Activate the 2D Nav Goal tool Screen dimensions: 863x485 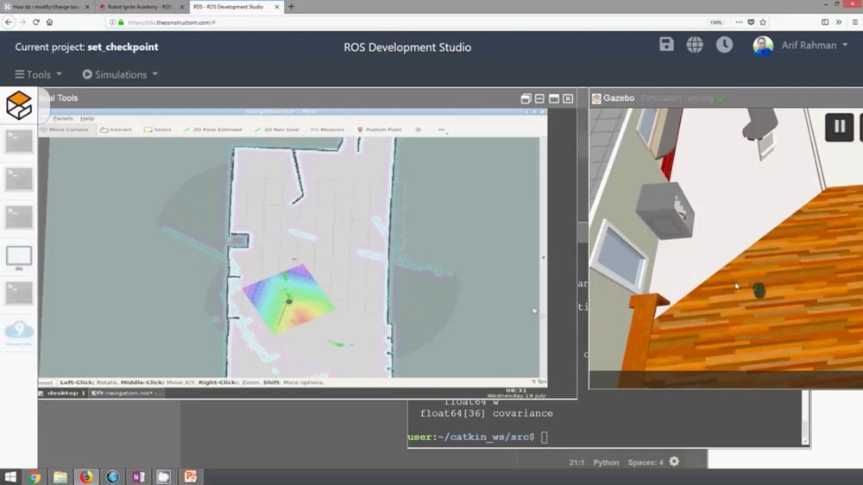[x=277, y=129]
